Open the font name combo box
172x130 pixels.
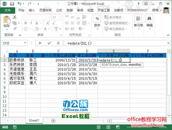pyautogui.click(x=37, y=17)
